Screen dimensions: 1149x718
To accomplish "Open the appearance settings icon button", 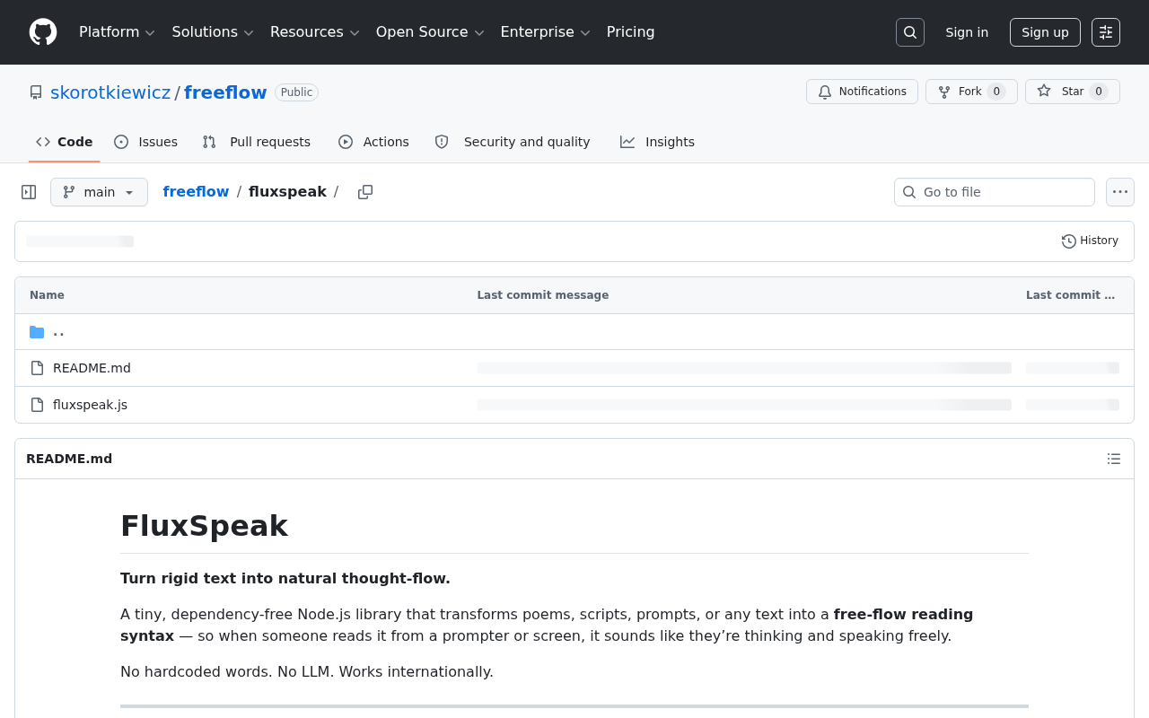I will pos(1106,32).
